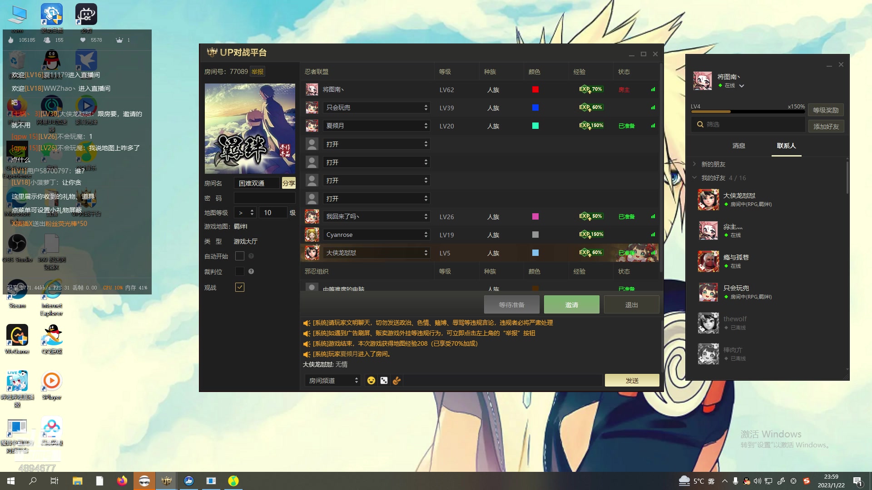Click red color swatch for 将图南
This screenshot has width=872, height=490.
[x=535, y=89]
